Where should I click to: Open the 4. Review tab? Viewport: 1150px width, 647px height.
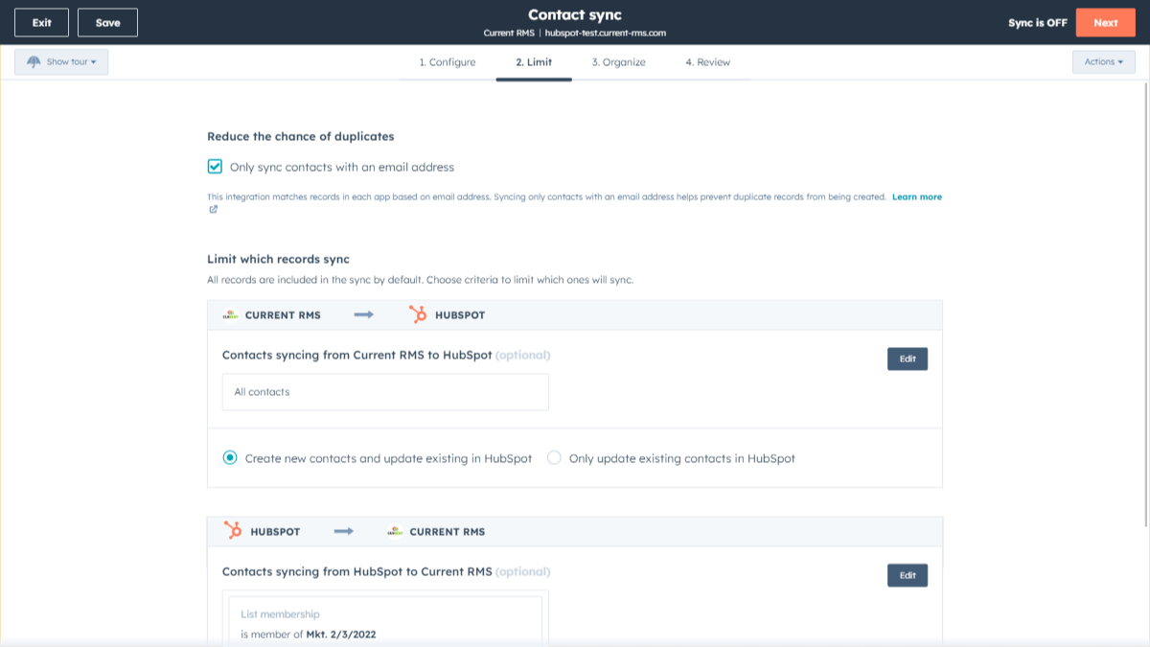[707, 62]
